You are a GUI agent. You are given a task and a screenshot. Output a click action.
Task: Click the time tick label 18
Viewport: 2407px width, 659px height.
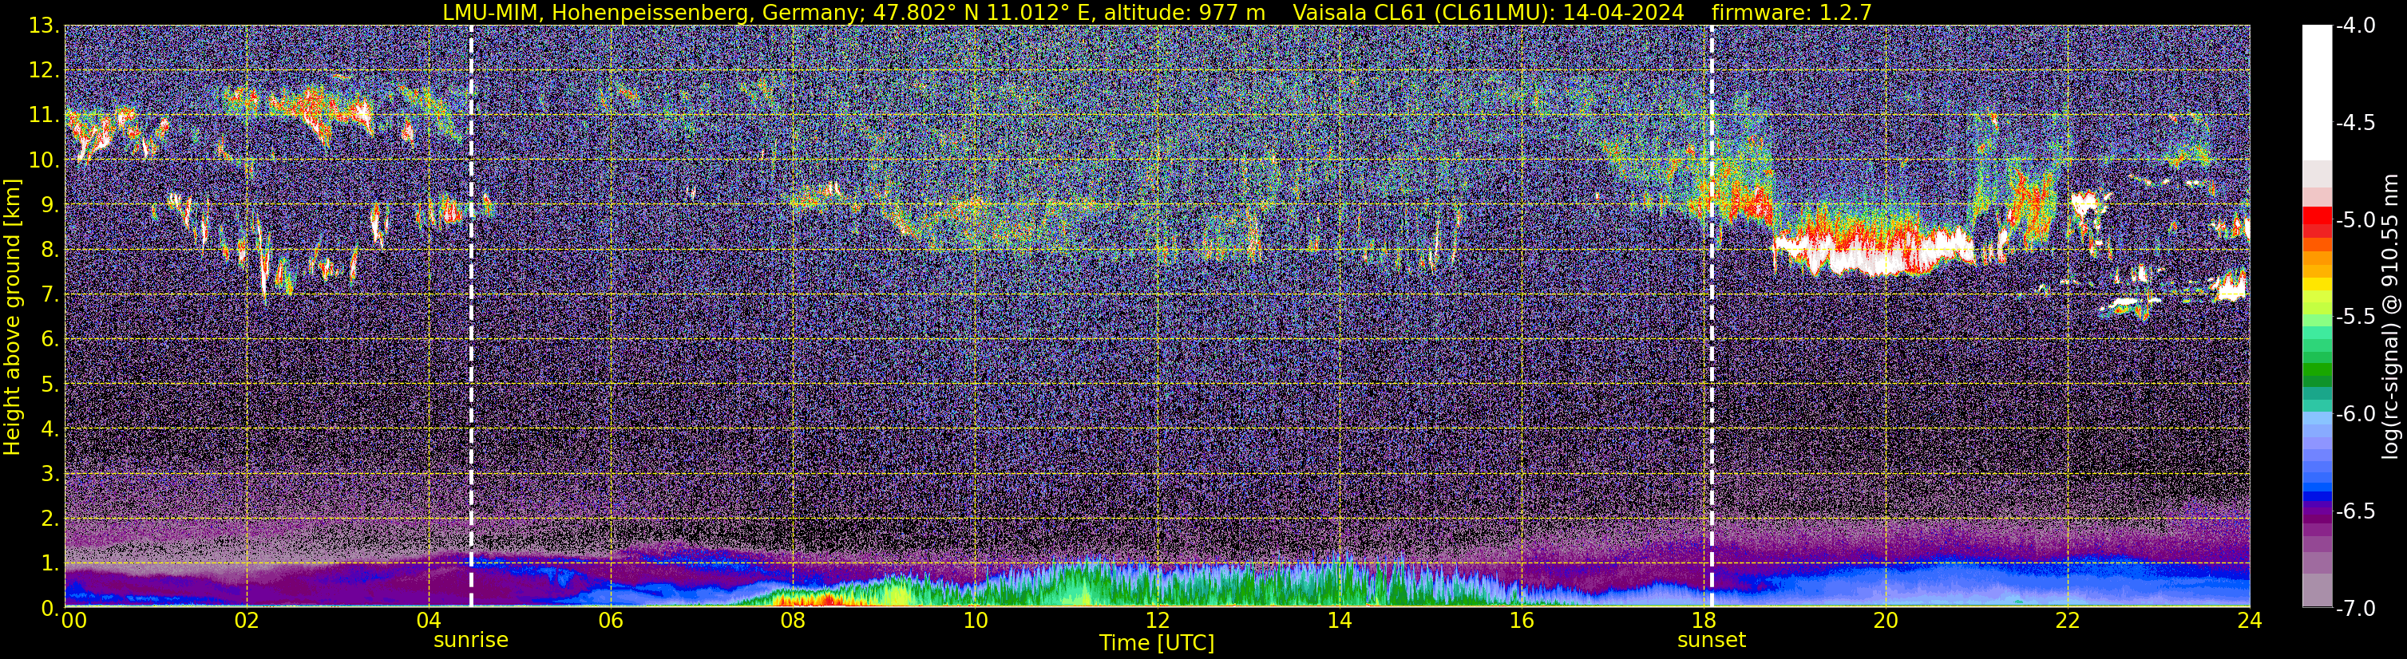click(x=1704, y=621)
